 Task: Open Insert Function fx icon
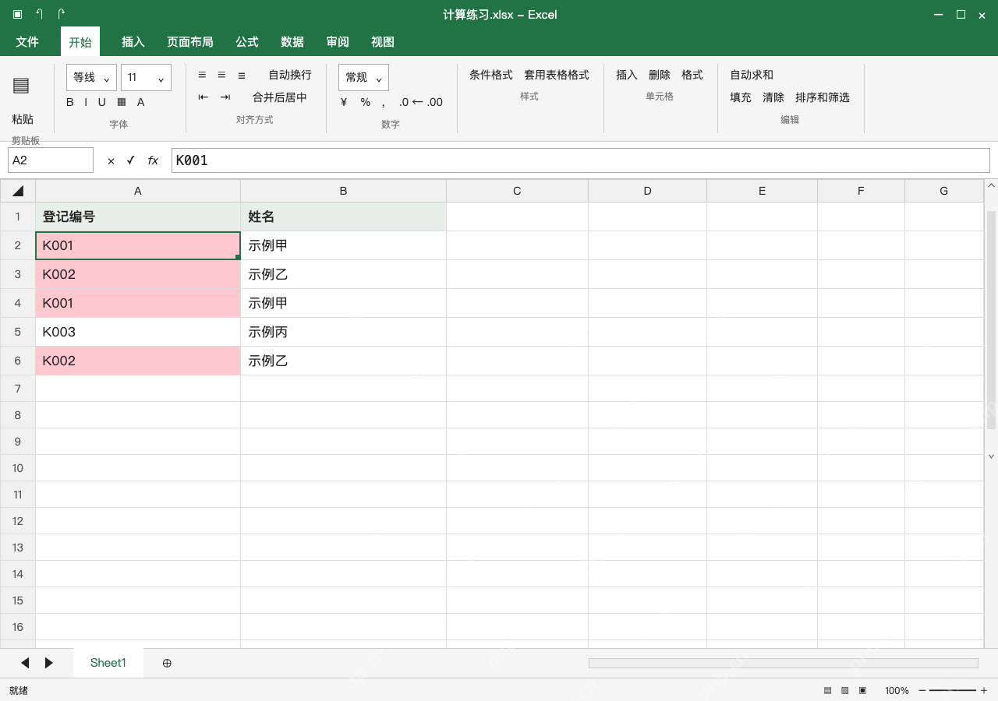tap(153, 160)
